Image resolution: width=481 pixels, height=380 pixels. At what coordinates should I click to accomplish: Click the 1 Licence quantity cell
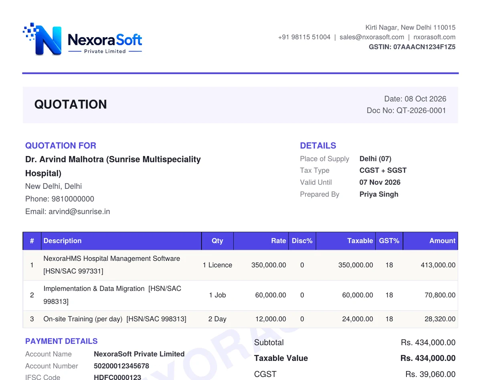tap(217, 265)
